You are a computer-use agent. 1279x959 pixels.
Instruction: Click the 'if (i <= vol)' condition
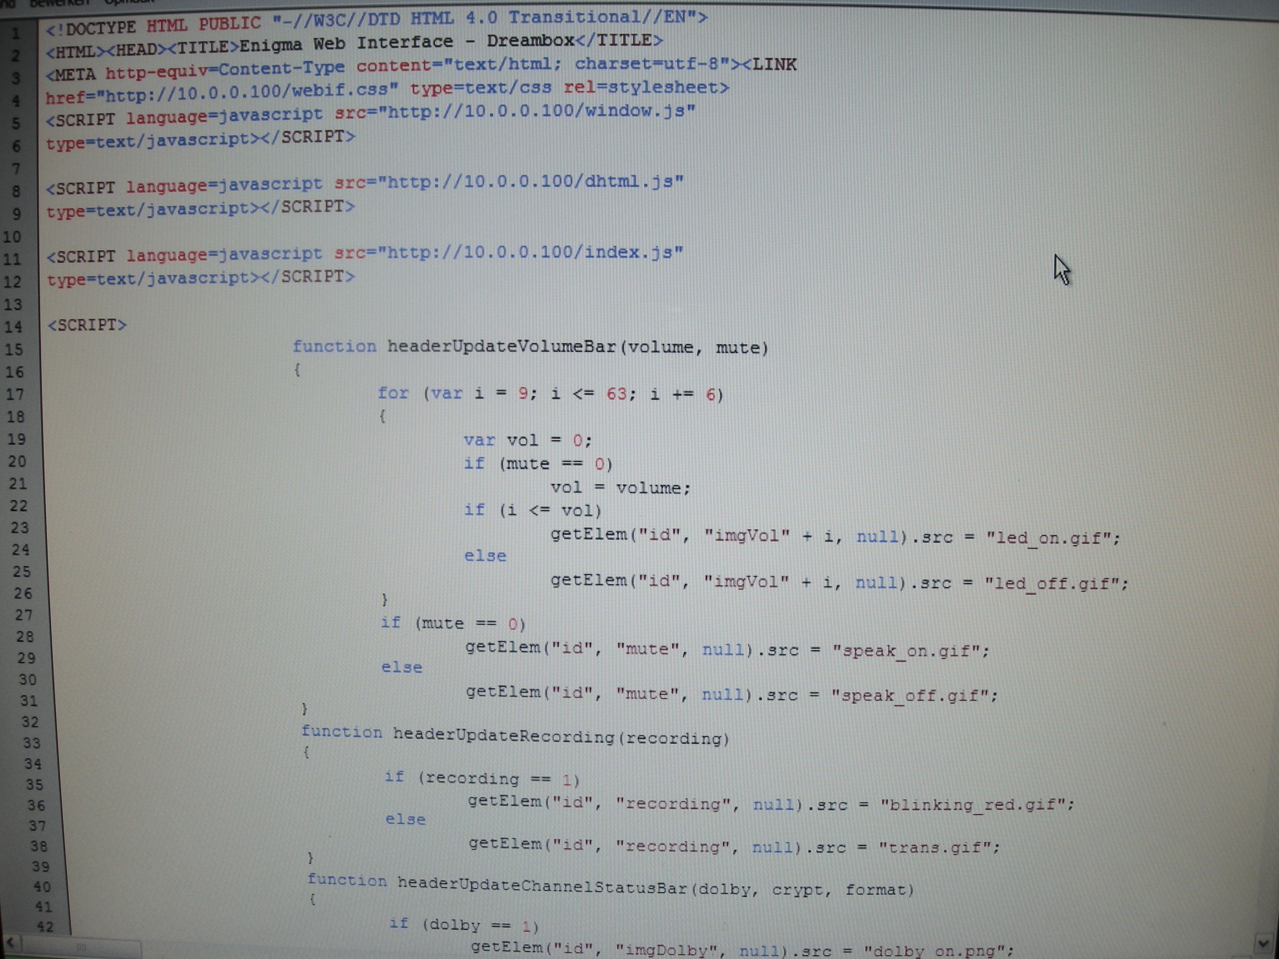click(x=533, y=510)
